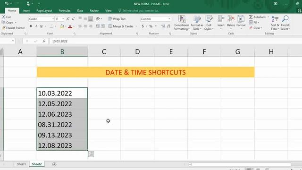Switch to the Page Layout tab
The image size is (302, 170).
click(44, 10)
